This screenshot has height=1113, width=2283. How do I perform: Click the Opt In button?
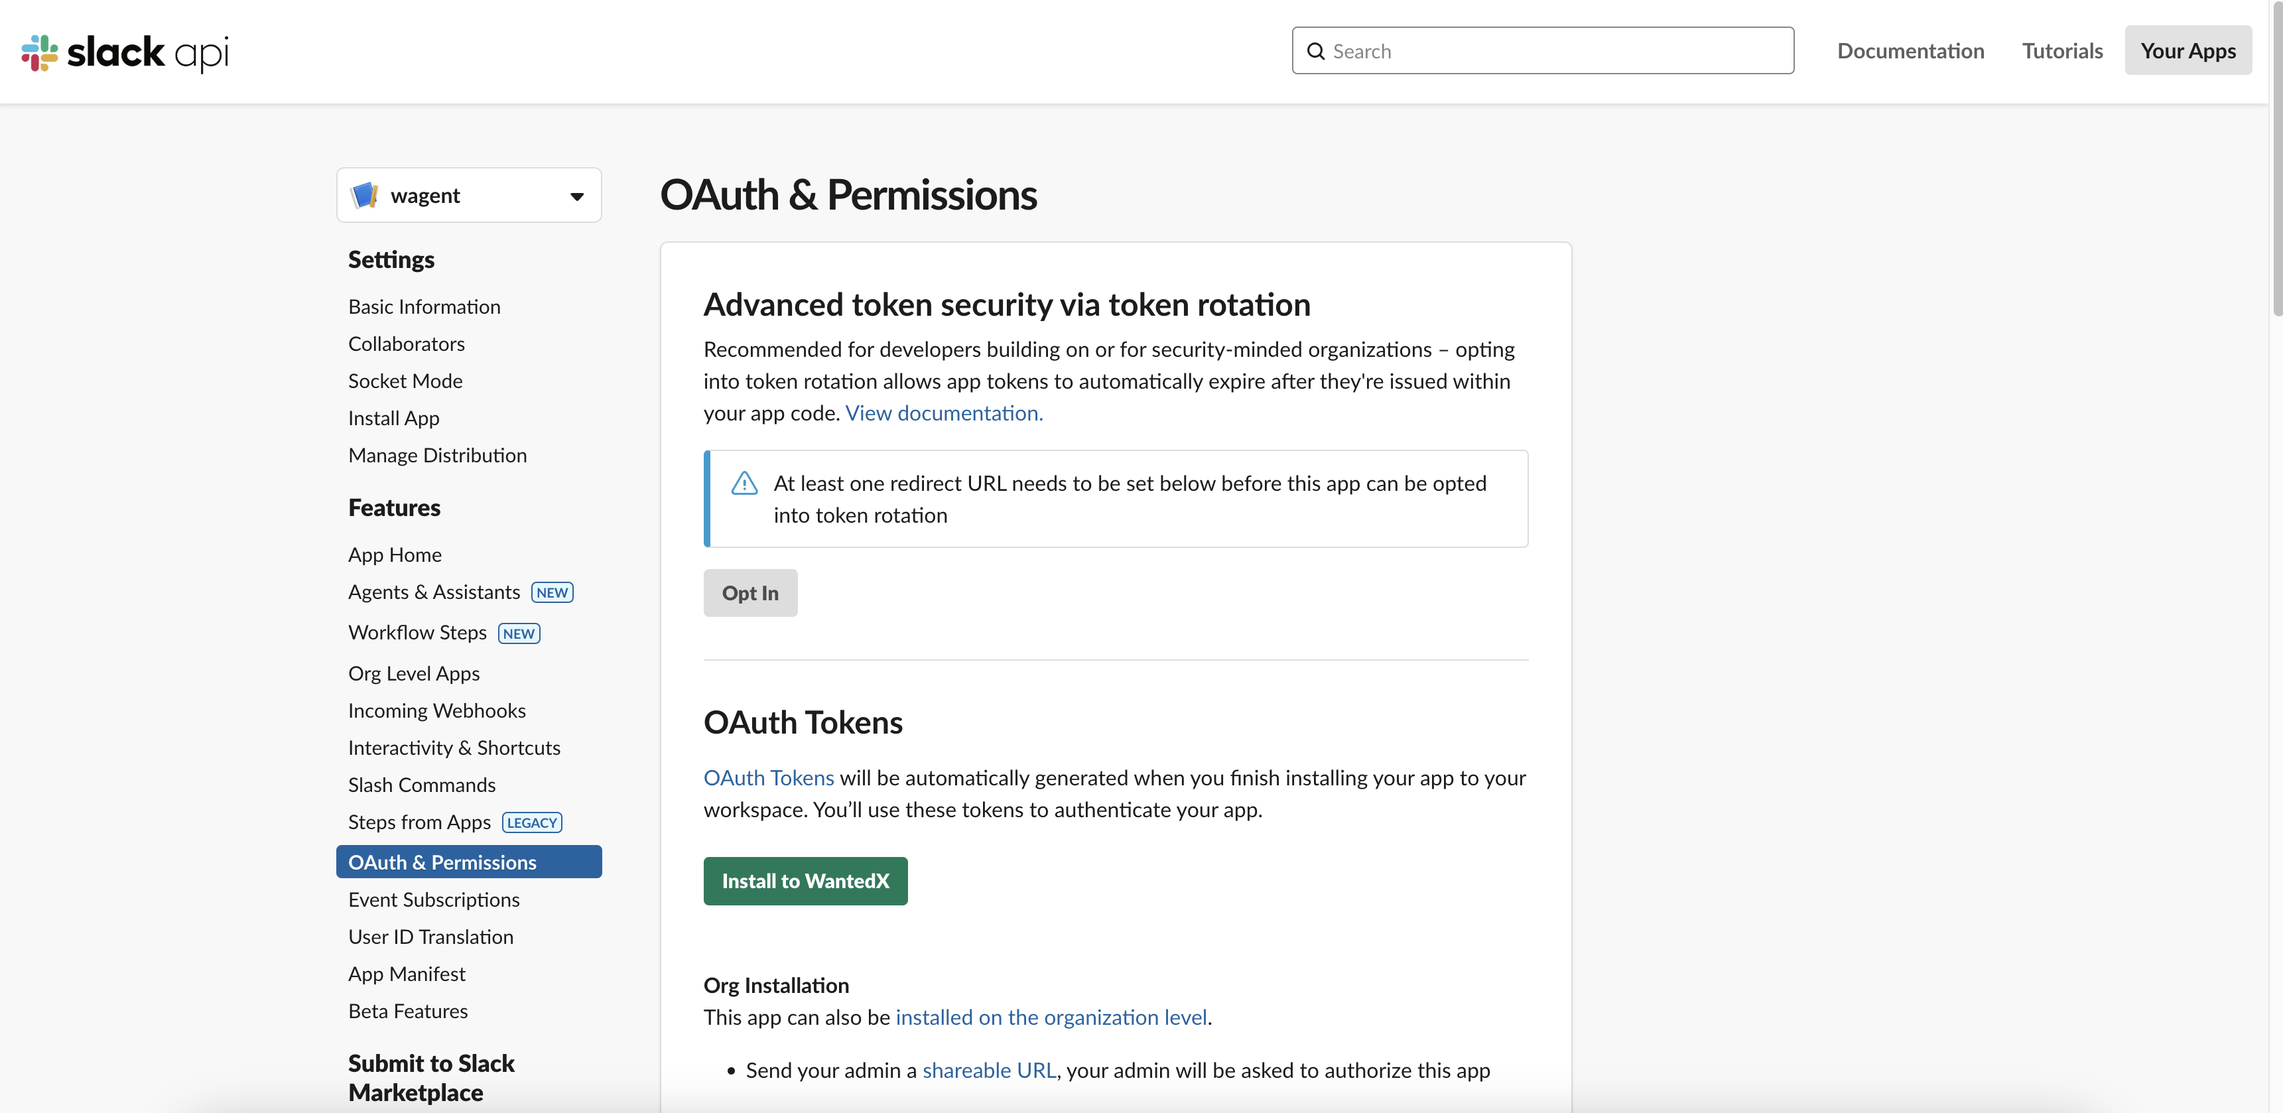coord(750,593)
